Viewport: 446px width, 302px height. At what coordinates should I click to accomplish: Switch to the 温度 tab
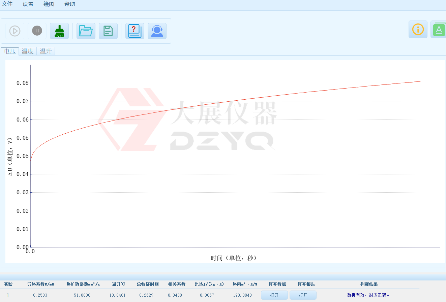[x=28, y=51]
